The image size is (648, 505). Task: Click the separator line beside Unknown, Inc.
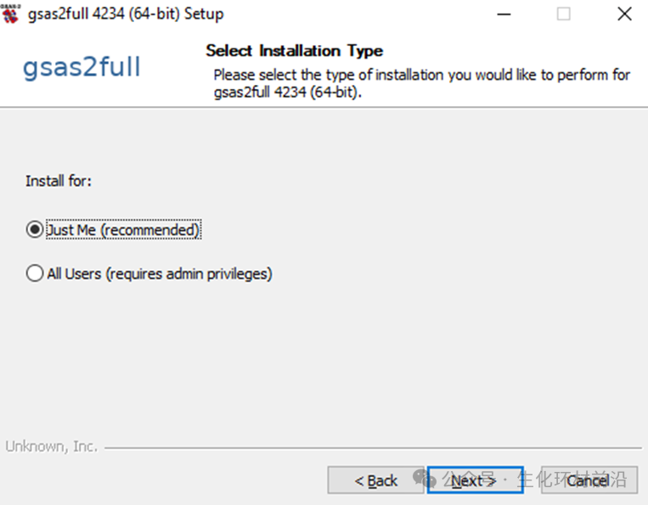pos(374,447)
